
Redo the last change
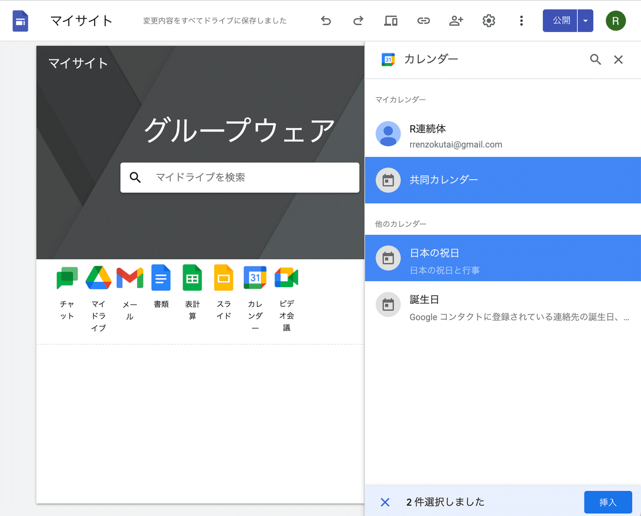point(358,21)
